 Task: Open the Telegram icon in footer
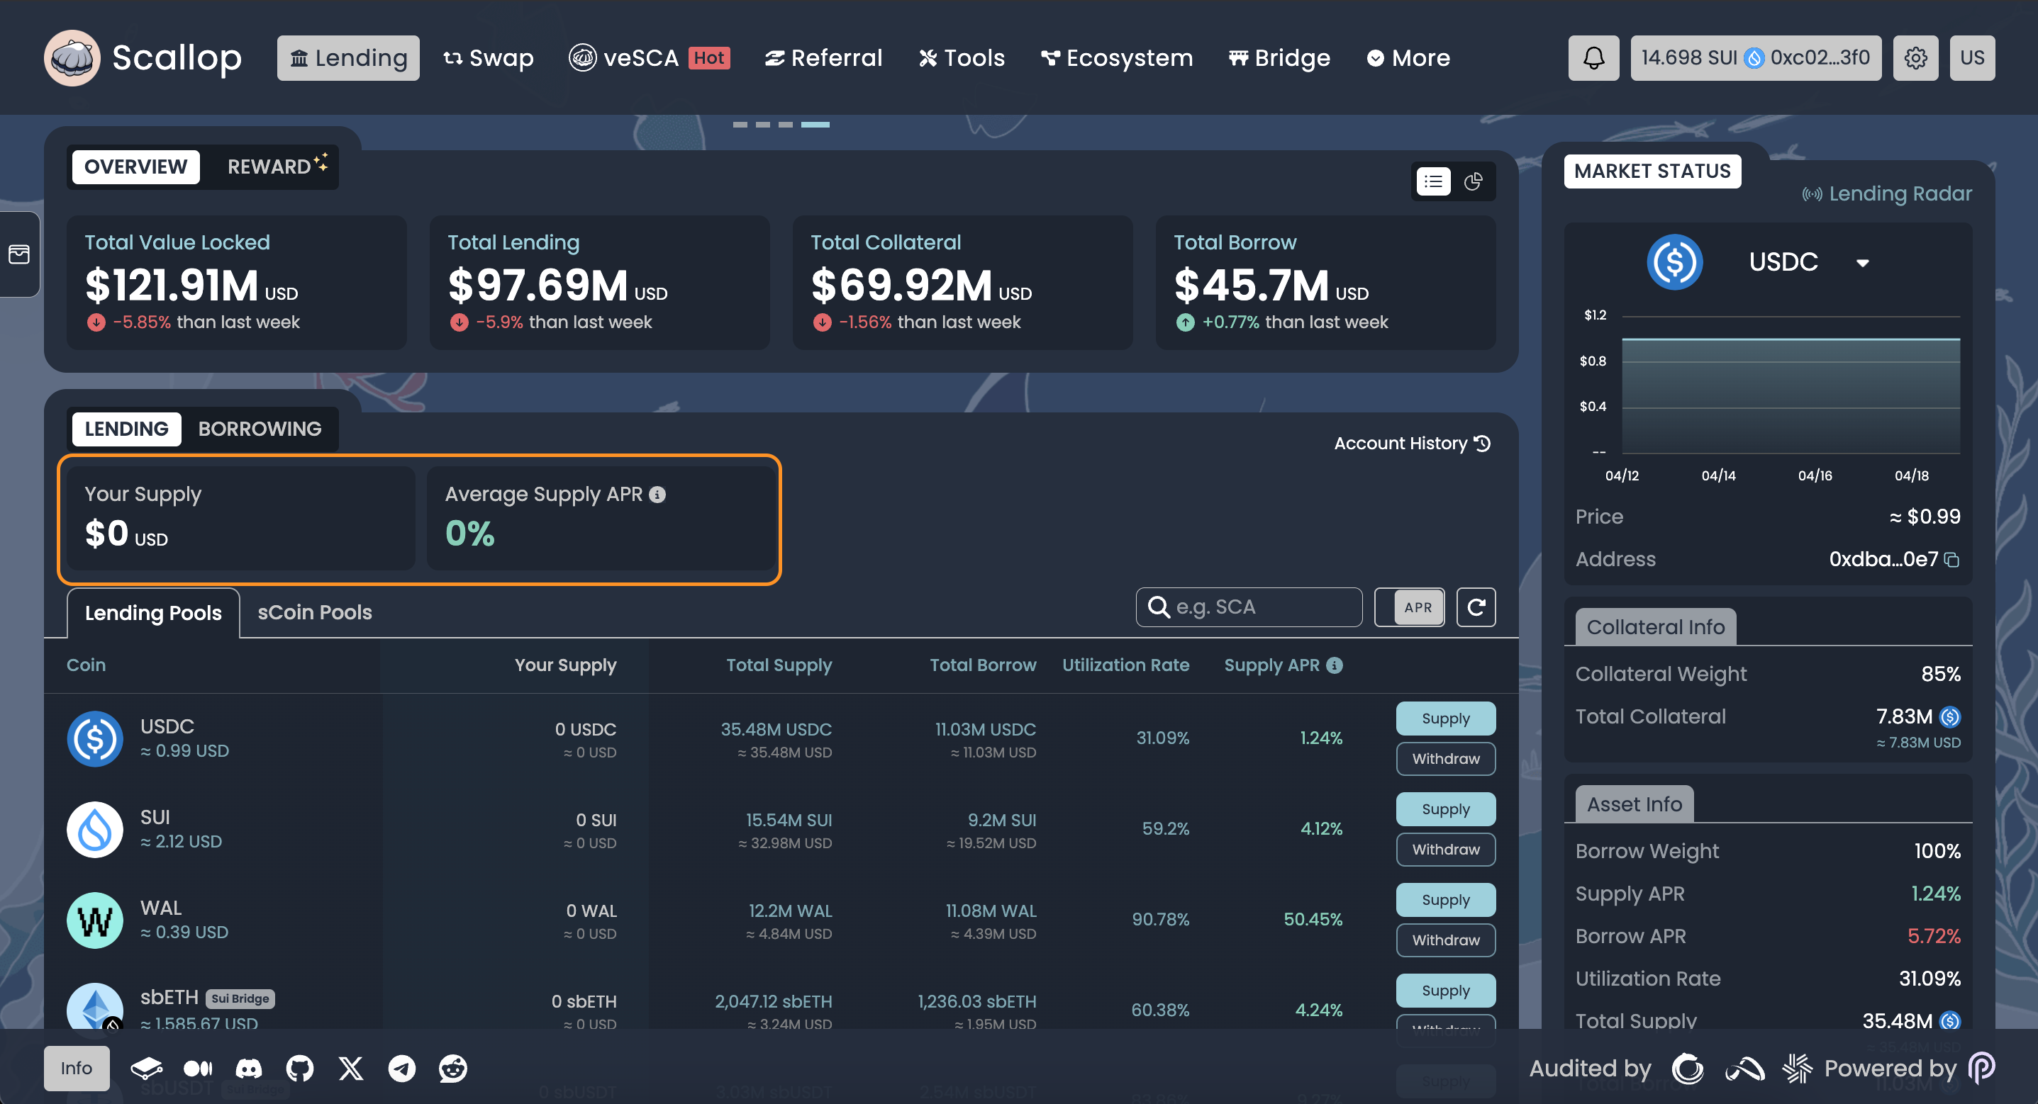pos(402,1069)
